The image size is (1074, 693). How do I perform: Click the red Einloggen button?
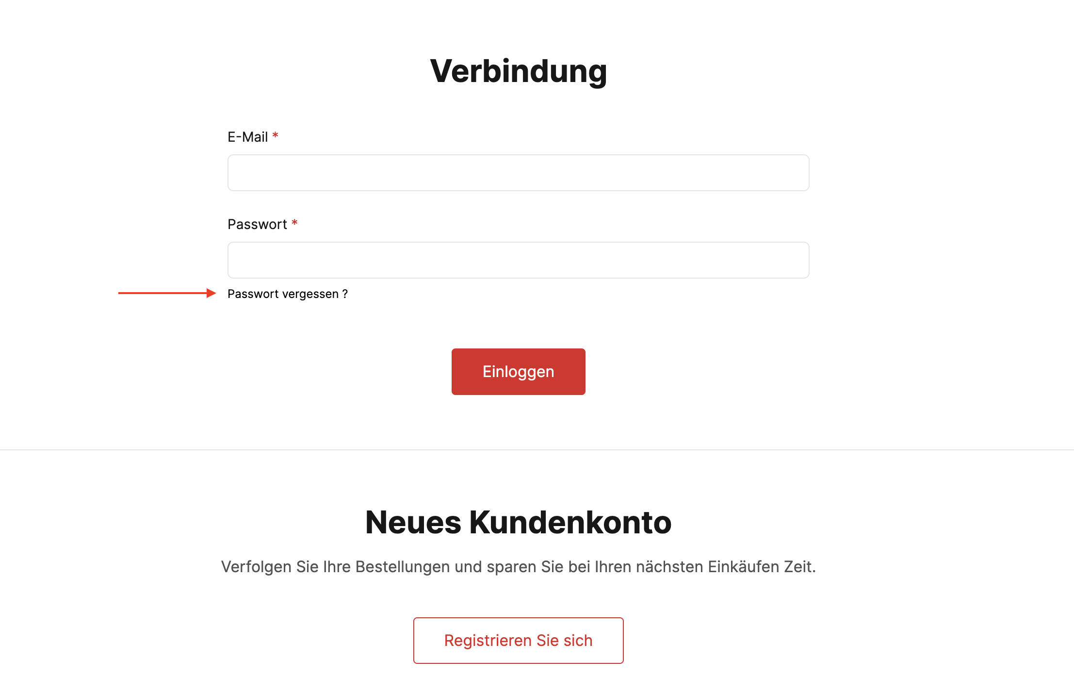point(518,372)
